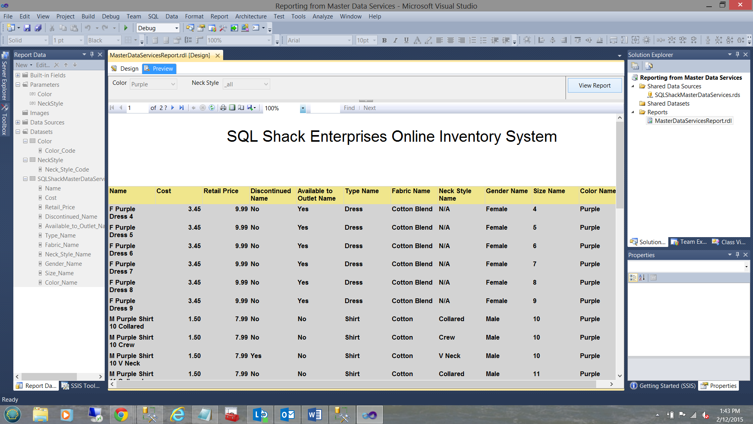Open the Neck Style parameter dropdown
Image resolution: width=753 pixels, height=424 pixels.
[266, 84]
